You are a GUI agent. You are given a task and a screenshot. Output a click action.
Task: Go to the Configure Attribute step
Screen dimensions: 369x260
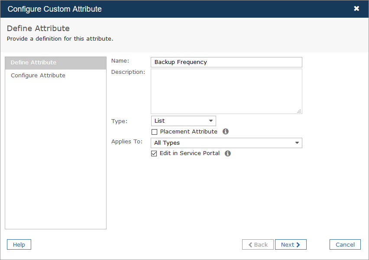pos(55,76)
